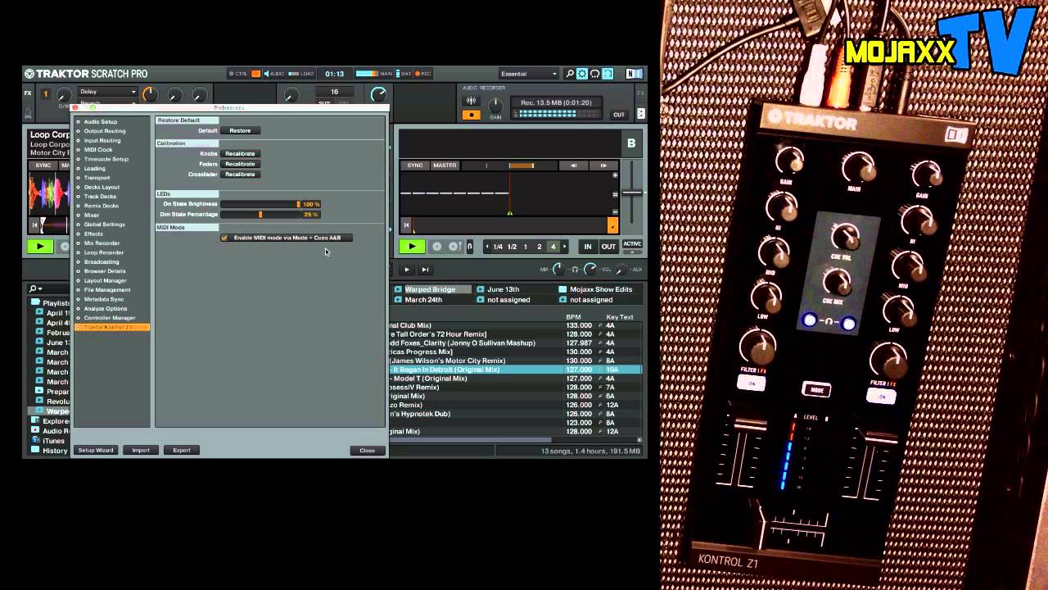Click the deck B letter focus button
1048x590 pixels.
[x=630, y=143]
